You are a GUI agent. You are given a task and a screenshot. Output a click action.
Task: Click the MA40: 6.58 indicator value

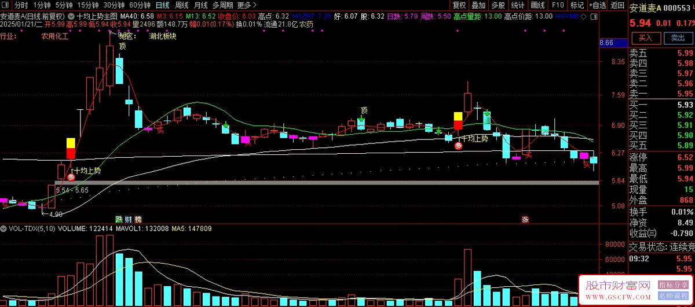[x=137, y=16]
